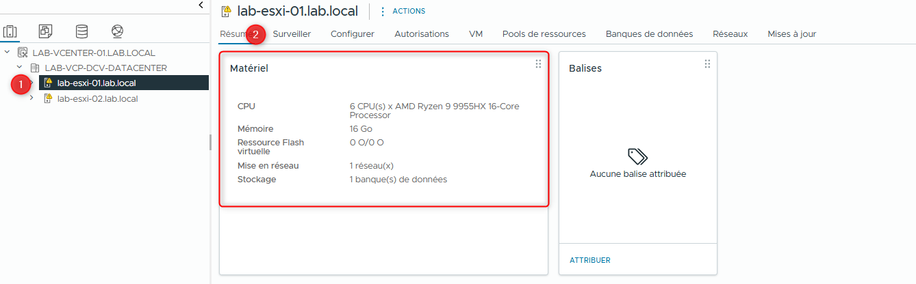Click the Mémoire label in the Matériel card
The image size is (916, 284).
click(x=255, y=128)
